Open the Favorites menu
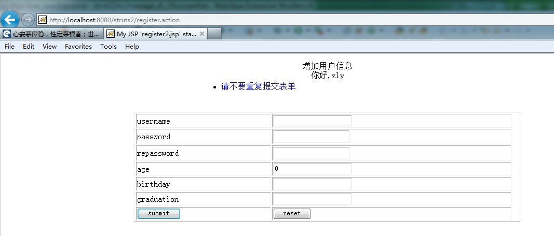This screenshot has height=236, width=554. [x=78, y=47]
